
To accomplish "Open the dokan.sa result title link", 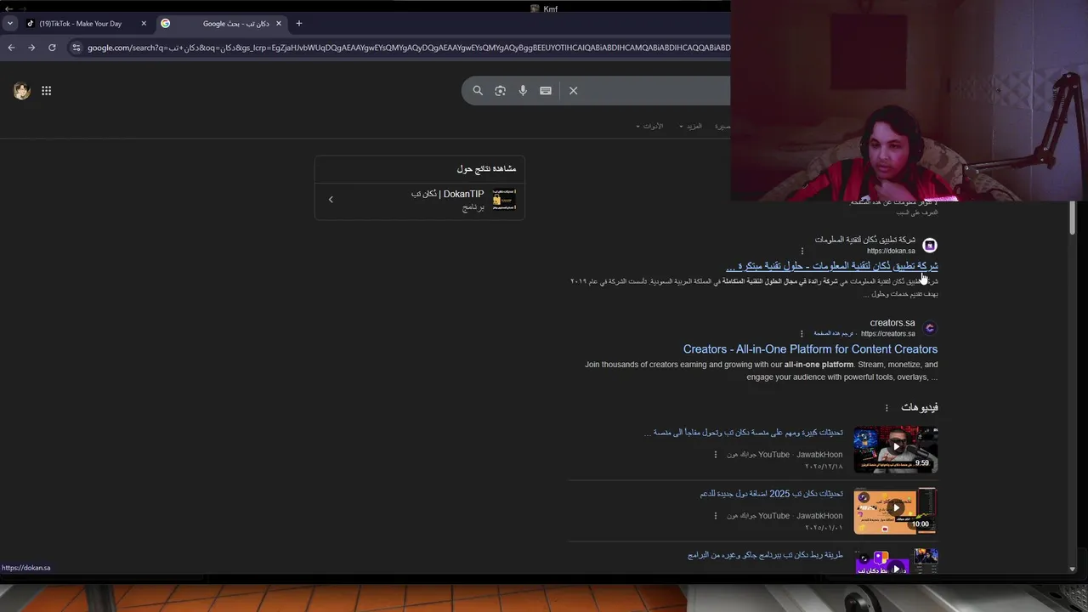I will pos(832,266).
